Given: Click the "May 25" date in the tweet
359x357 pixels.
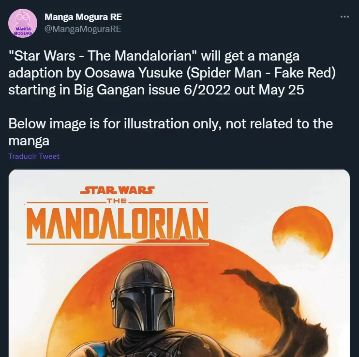Looking at the screenshot, I should pyautogui.click(x=281, y=90).
